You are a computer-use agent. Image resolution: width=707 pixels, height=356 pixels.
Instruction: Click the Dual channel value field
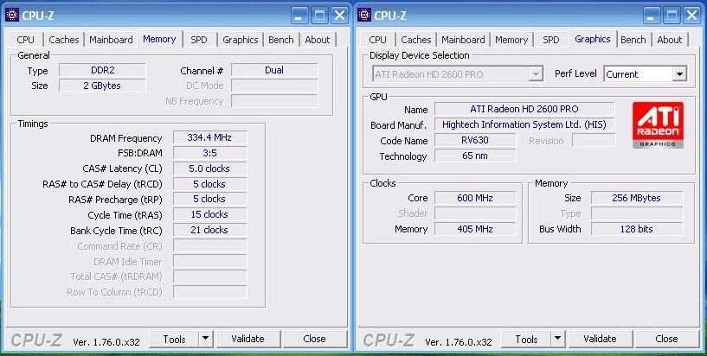pos(274,71)
